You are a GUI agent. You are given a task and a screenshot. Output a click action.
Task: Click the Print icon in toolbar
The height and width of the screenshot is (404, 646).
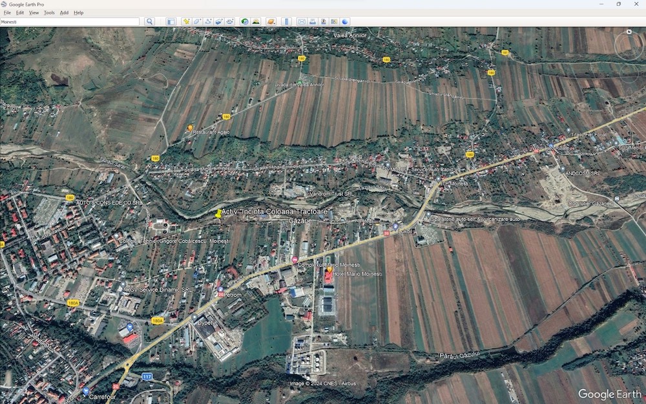coord(313,21)
